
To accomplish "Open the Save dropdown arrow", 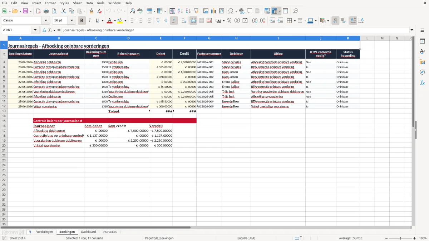I will pyautogui.click(x=31, y=11).
